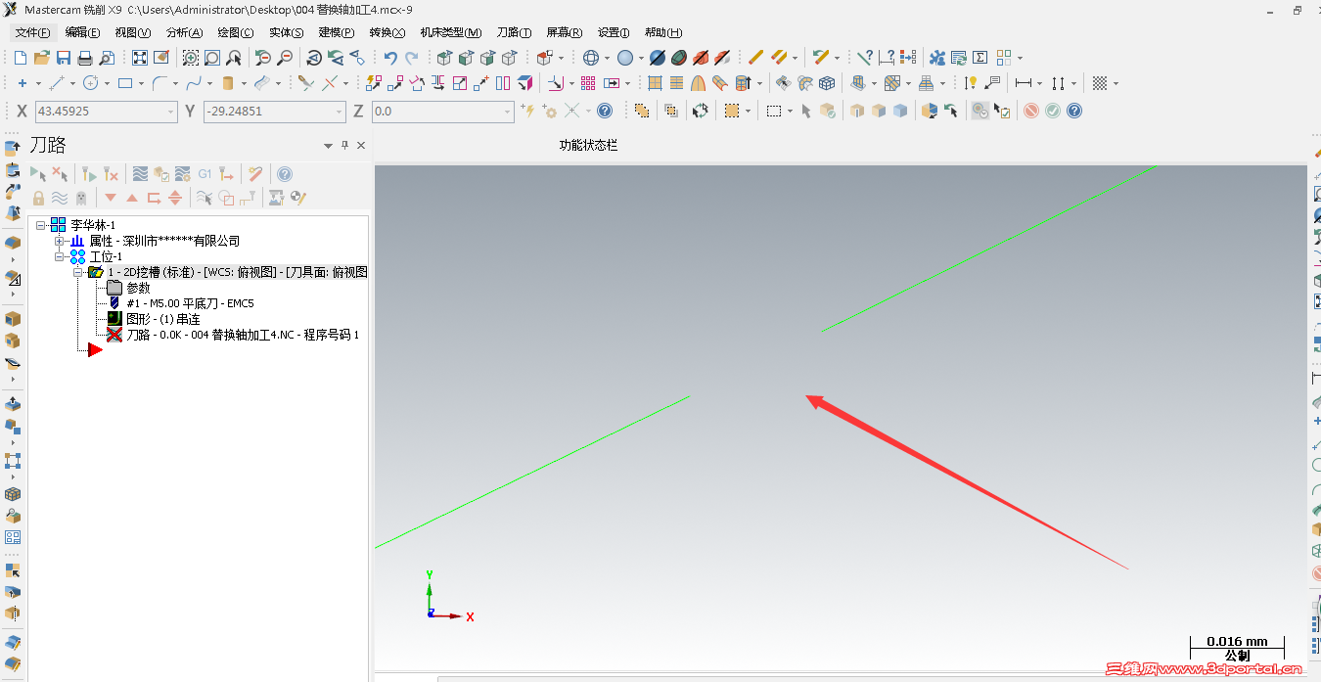Open the blue help icon beside Z field
1321x682 pixels.
click(605, 111)
